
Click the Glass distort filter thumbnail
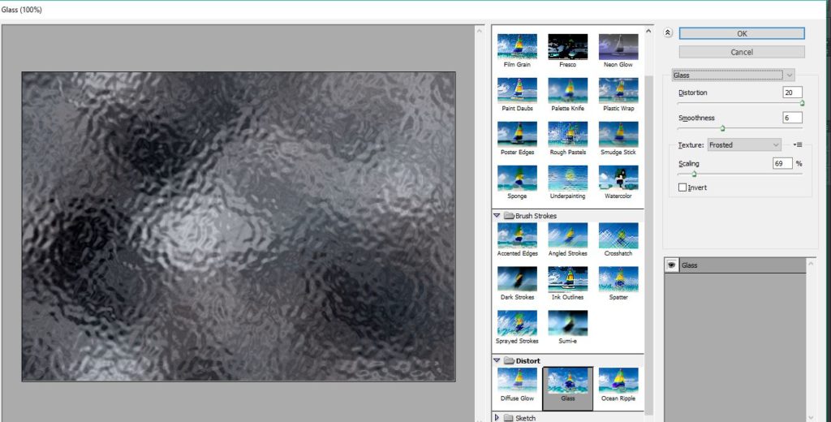coord(567,381)
